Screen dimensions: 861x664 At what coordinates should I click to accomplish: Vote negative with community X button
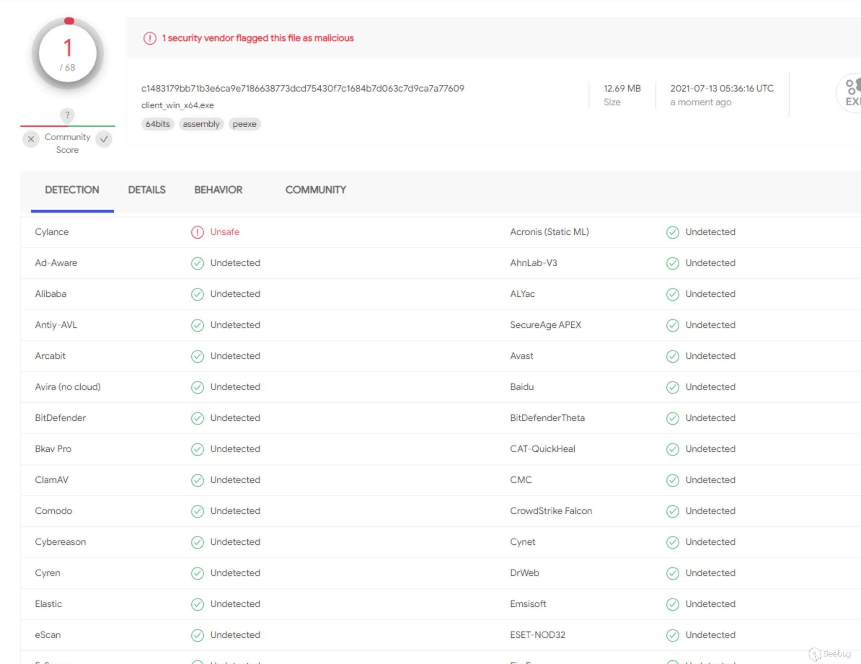pos(31,139)
